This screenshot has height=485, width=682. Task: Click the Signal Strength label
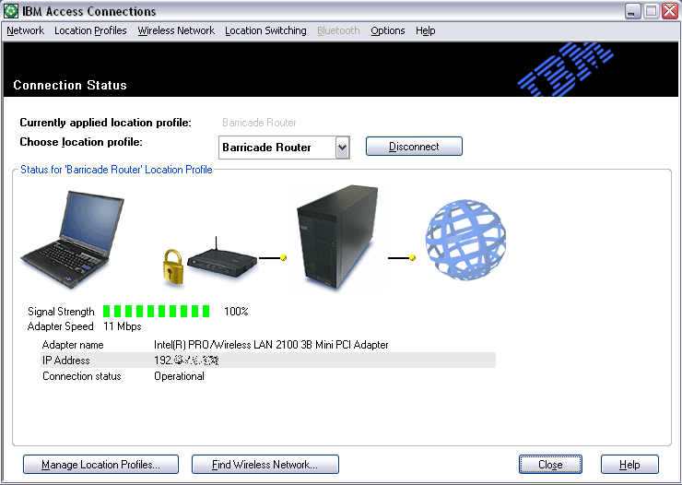61,312
